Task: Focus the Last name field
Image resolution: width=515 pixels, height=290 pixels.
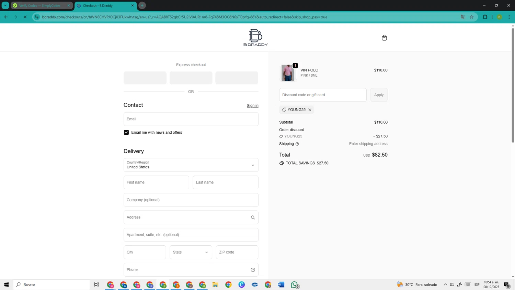Action: (x=226, y=182)
